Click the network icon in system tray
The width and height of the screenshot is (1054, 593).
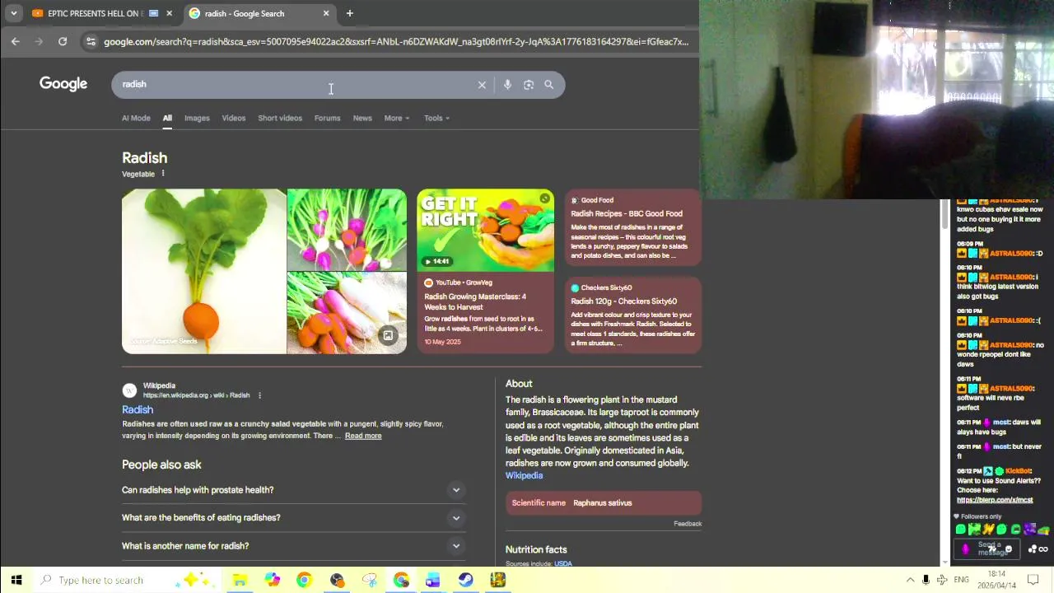[942, 580]
